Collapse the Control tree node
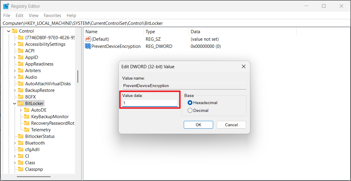 click(9, 31)
